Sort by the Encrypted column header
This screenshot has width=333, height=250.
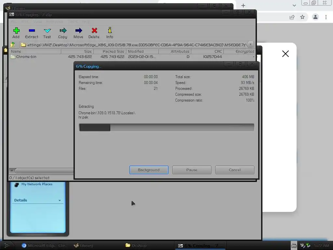pos(239,51)
